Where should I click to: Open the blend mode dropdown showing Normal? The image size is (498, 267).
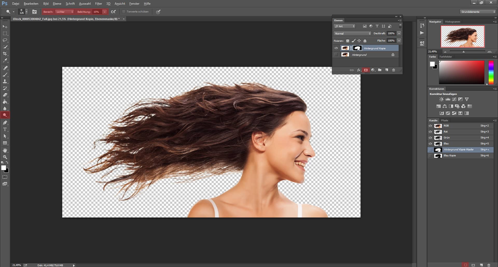(352, 33)
